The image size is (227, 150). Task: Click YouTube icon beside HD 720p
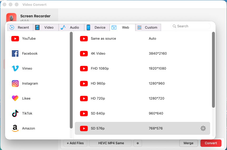[x=84, y=99]
